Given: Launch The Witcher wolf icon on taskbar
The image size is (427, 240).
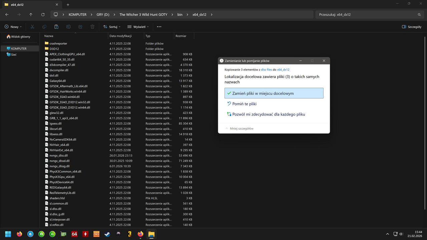Looking at the screenshot, I should pyautogui.click(x=118, y=234).
